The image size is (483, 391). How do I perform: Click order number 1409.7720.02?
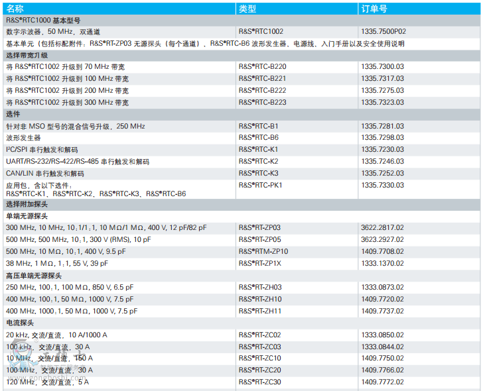tap(382, 300)
